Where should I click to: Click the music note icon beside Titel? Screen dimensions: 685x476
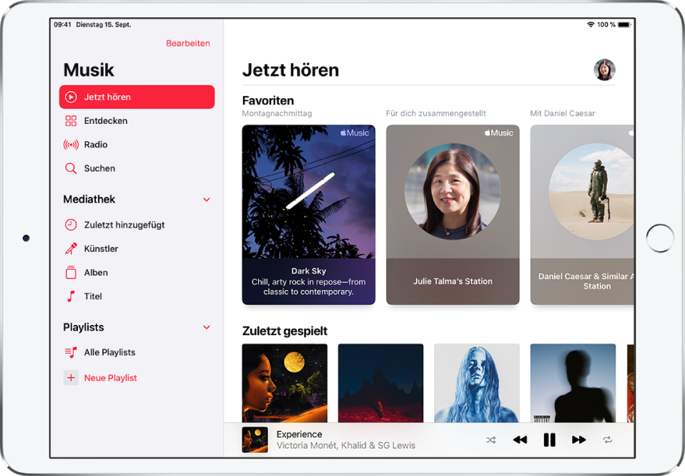click(71, 296)
